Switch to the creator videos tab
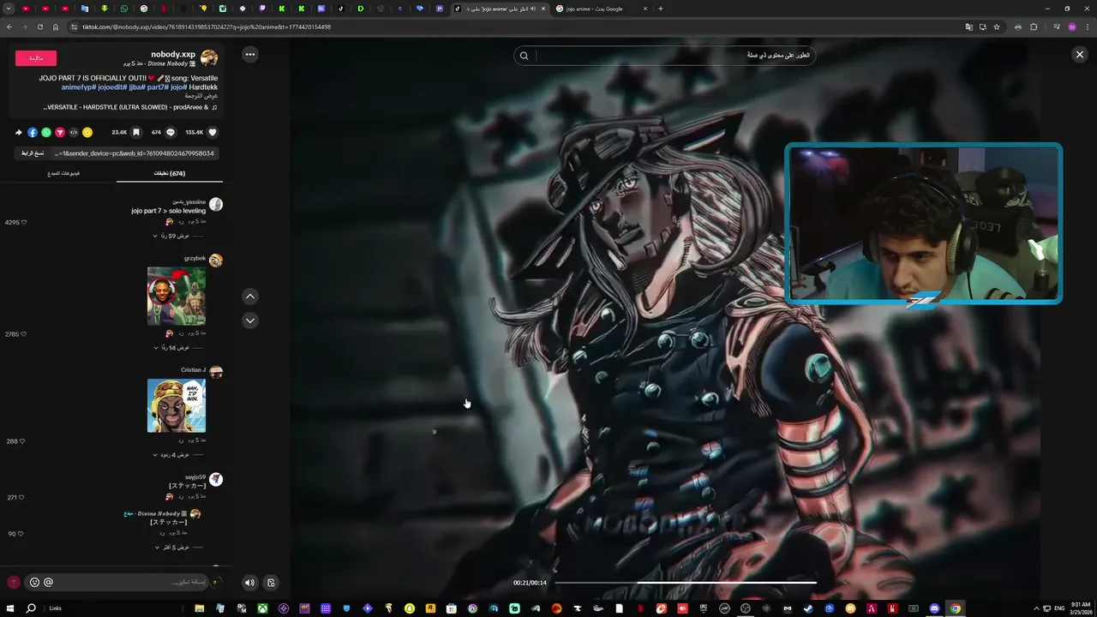The width and height of the screenshot is (1097, 617). pos(63,173)
